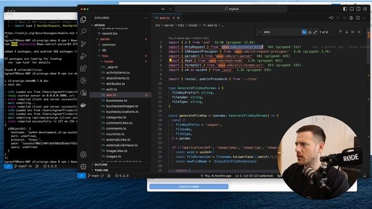This screenshot has height=209, width=372.
Task: Go to previous find match arrow
Action: click(340, 32)
